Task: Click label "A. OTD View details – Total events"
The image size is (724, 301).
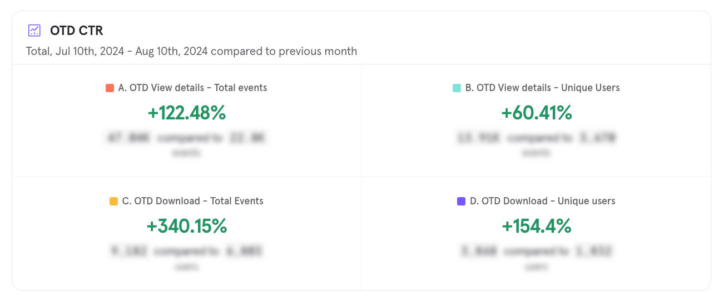Action: (192, 88)
